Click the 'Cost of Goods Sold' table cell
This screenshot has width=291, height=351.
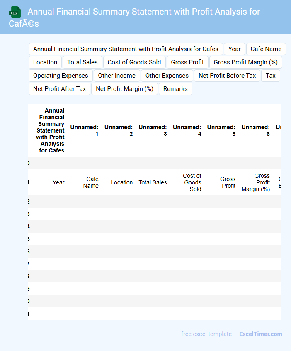192,182
